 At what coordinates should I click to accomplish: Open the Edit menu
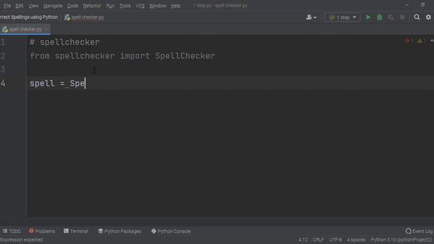pyautogui.click(x=19, y=5)
